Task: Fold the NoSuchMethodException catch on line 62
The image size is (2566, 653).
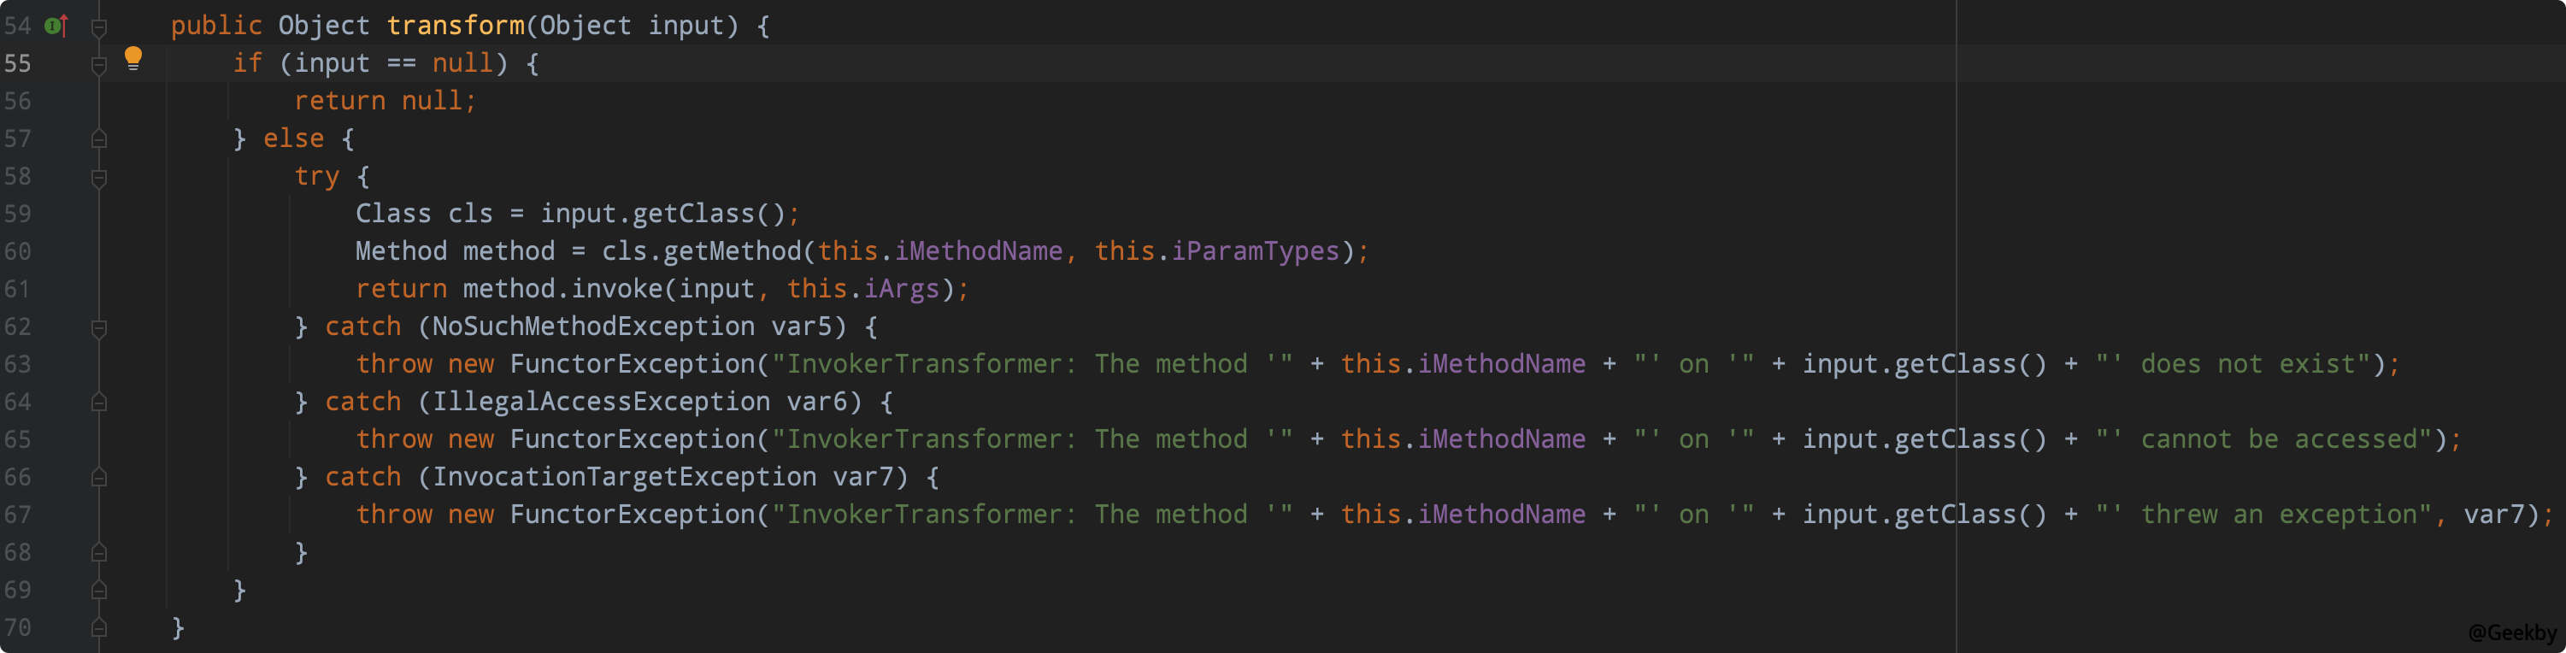Action: [x=98, y=328]
